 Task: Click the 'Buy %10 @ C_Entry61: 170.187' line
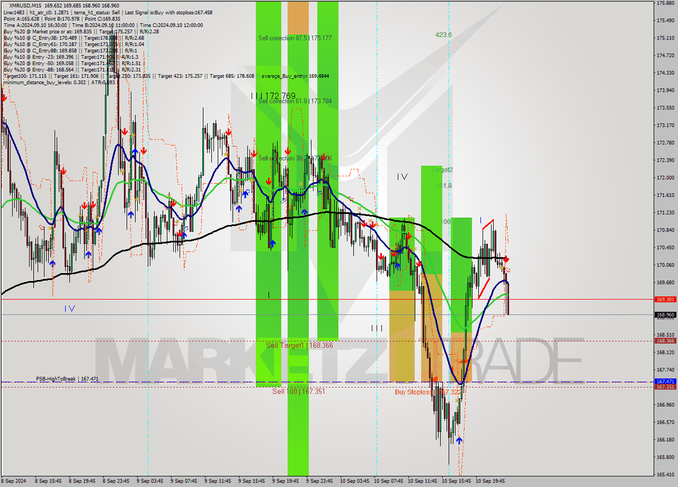pos(74,44)
